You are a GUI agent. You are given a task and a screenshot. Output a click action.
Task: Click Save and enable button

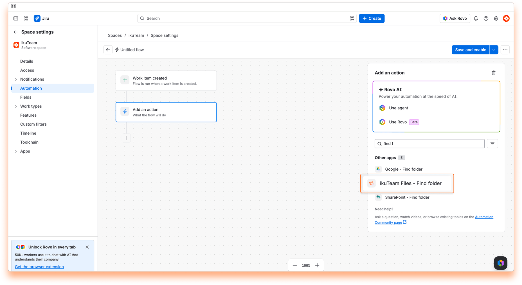[471, 50]
